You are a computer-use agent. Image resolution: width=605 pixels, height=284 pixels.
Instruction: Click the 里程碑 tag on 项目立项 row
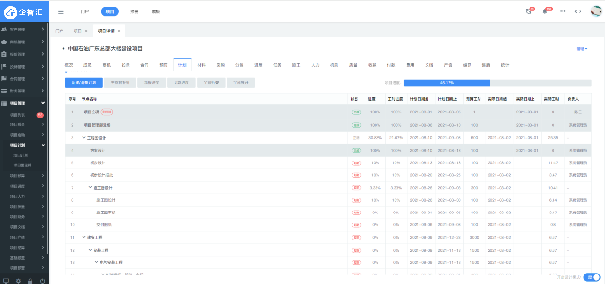107,112
